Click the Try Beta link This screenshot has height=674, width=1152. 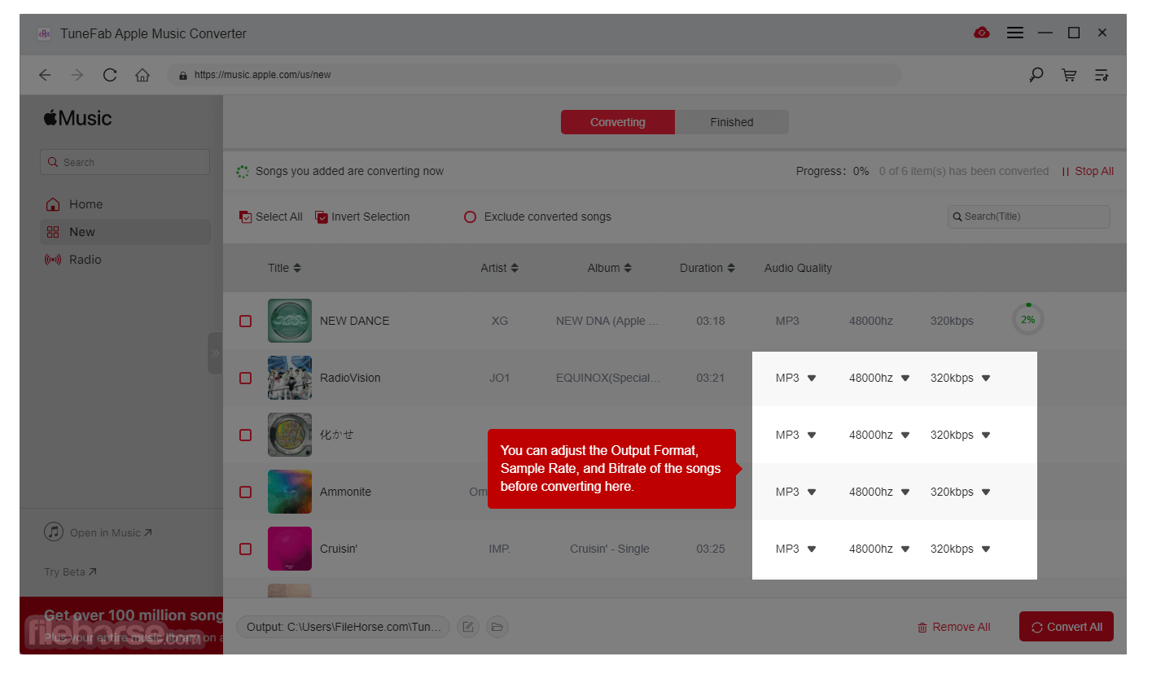pos(71,572)
